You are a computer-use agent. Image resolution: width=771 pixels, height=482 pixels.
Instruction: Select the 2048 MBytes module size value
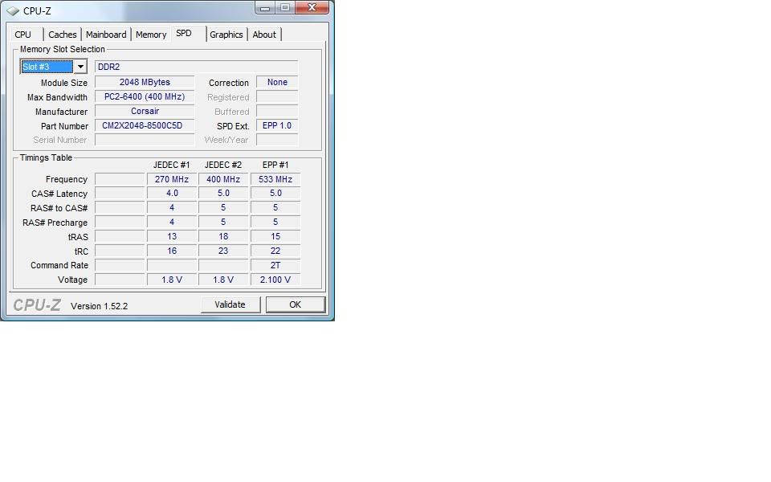pyautogui.click(x=145, y=82)
